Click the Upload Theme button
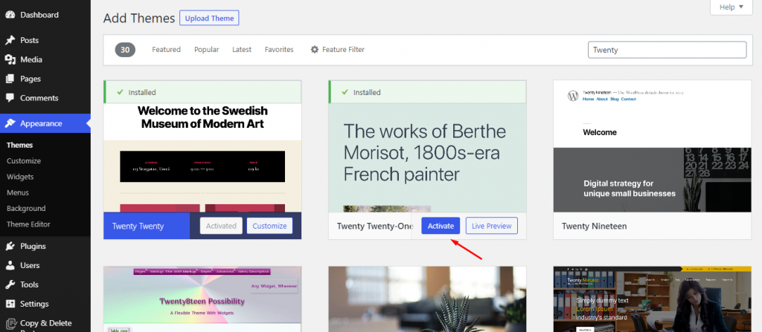Screen dimensions: 762x332 (x=209, y=19)
